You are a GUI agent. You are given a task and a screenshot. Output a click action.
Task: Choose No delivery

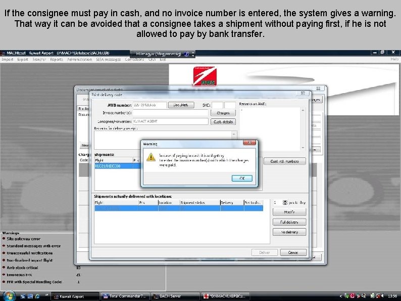[289, 232]
